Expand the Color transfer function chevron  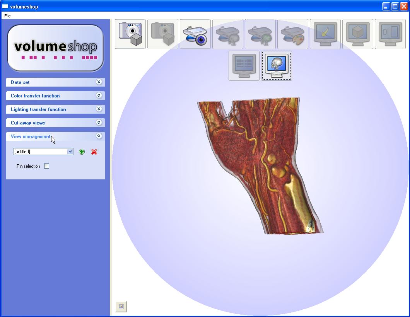pos(99,95)
